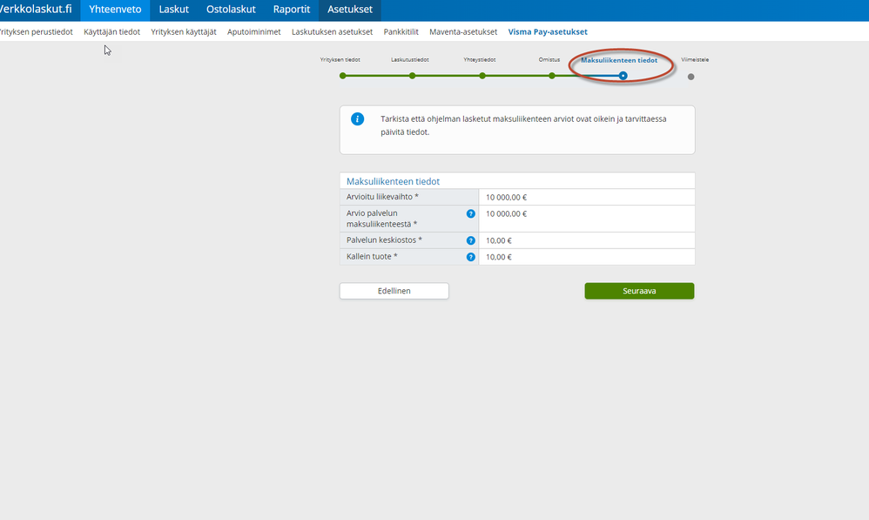Screen dimensions: 869x520
Task: Click the blue info icon in notice
Action: [x=358, y=119]
